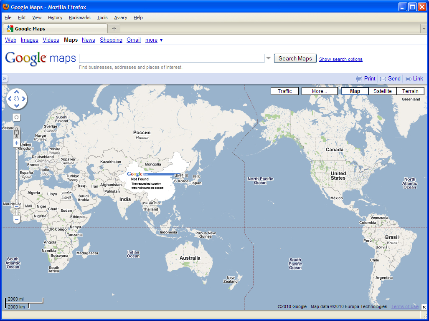Switch to Map view
This screenshot has width=429, height=321.
tap(355, 91)
